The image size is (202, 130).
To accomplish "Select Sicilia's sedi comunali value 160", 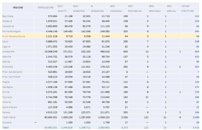I will [118, 92].
